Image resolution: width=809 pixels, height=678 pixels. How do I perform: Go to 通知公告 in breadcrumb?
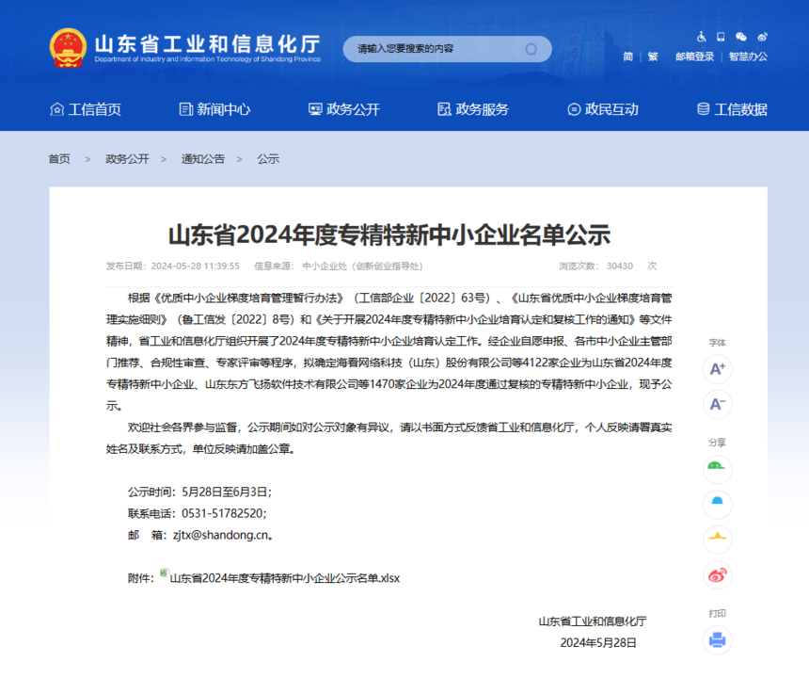[x=203, y=159]
